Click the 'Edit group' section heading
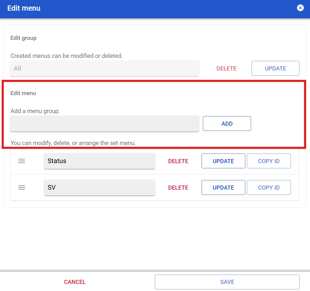The height and width of the screenshot is (291, 310). pyautogui.click(x=23, y=38)
